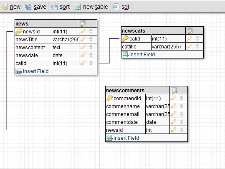
Task: Move newsdate field with up-down arrows
Action: pos(91,55)
